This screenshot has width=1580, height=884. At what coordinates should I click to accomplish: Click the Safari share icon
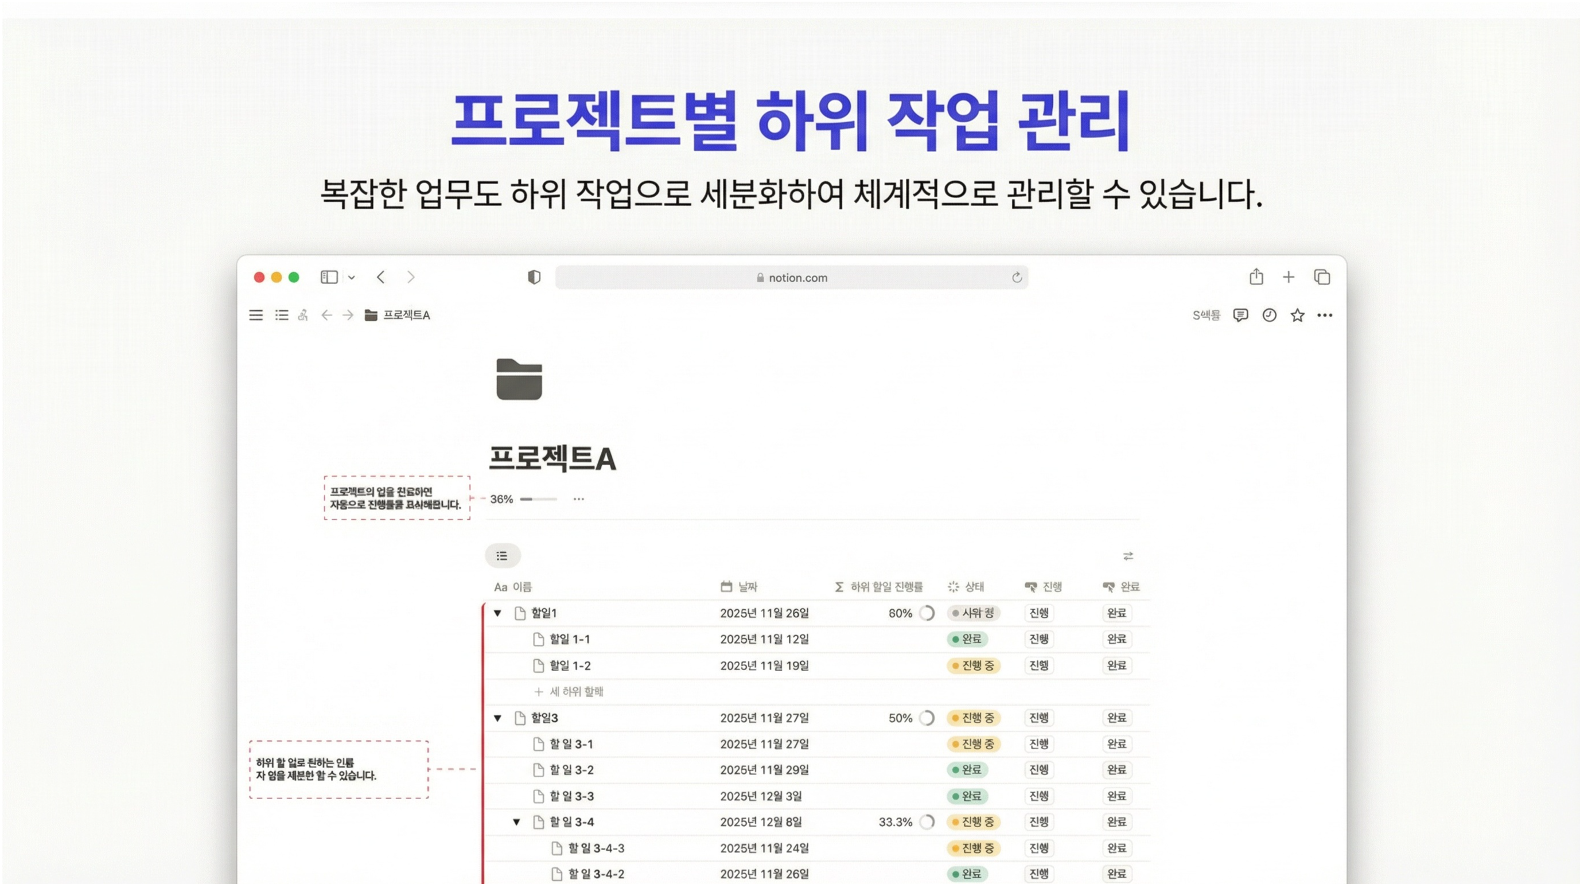point(1256,277)
